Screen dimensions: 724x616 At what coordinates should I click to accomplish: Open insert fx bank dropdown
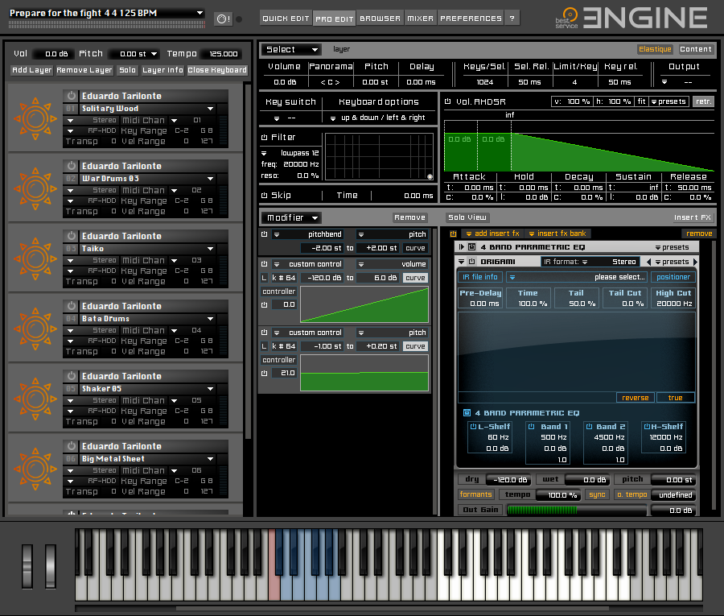(557, 234)
